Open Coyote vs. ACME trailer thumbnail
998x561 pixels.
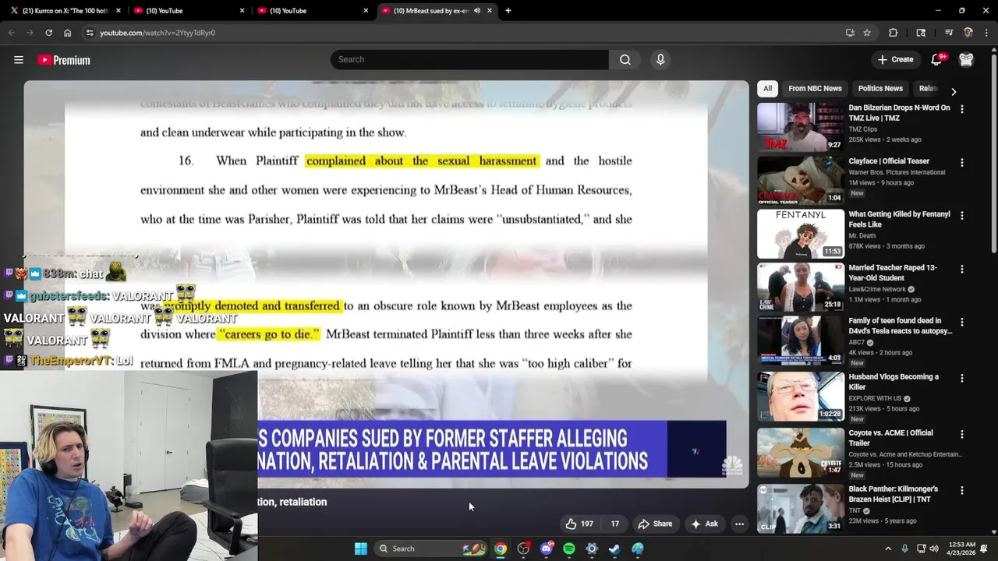(x=801, y=453)
